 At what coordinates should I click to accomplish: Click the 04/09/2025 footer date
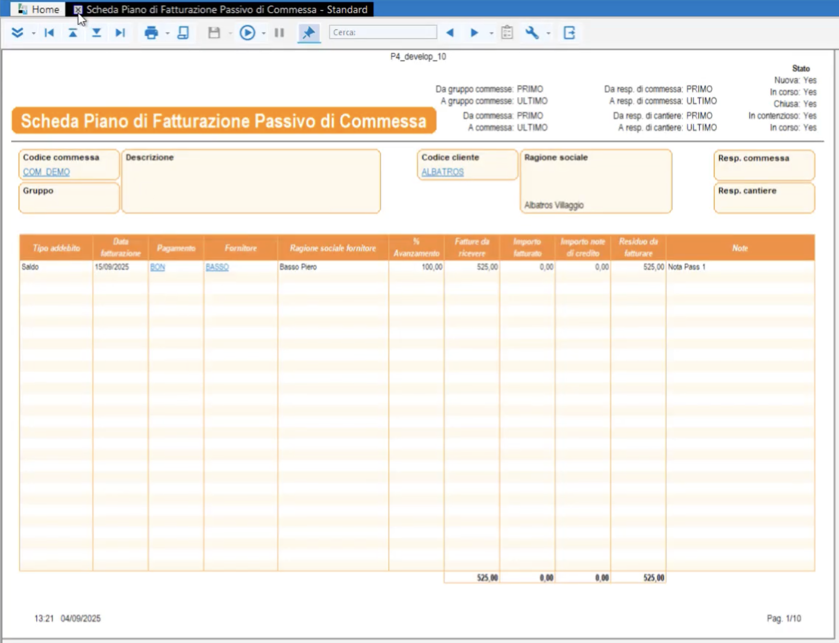point(81,619)
